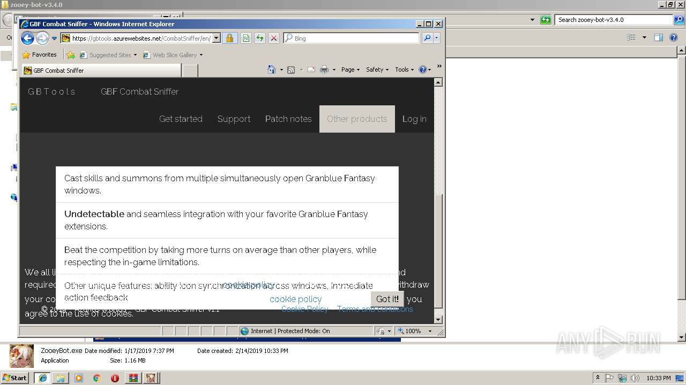Dismiss the cookie notice with Got it!
The image size is (686, 385).
pos(387,299)
